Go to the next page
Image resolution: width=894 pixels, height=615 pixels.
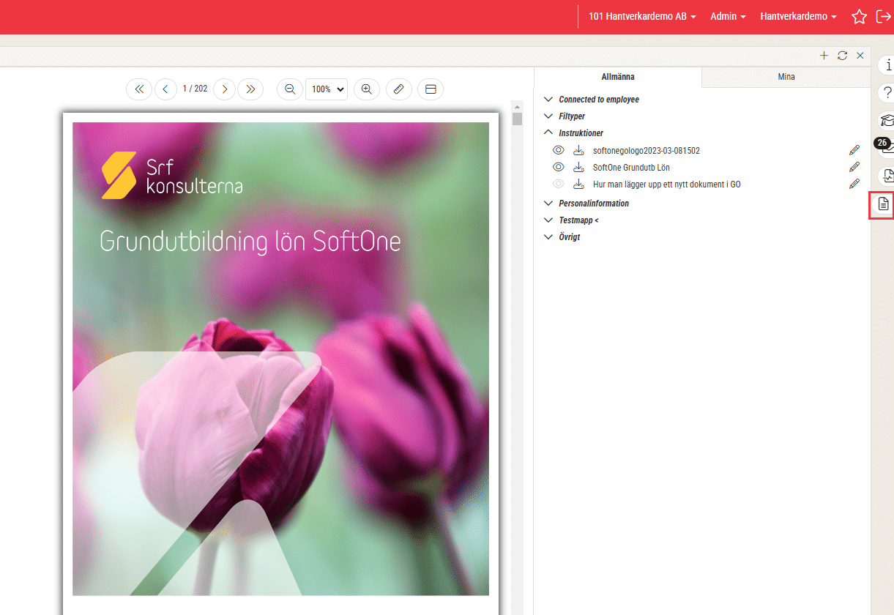[225, 89]
